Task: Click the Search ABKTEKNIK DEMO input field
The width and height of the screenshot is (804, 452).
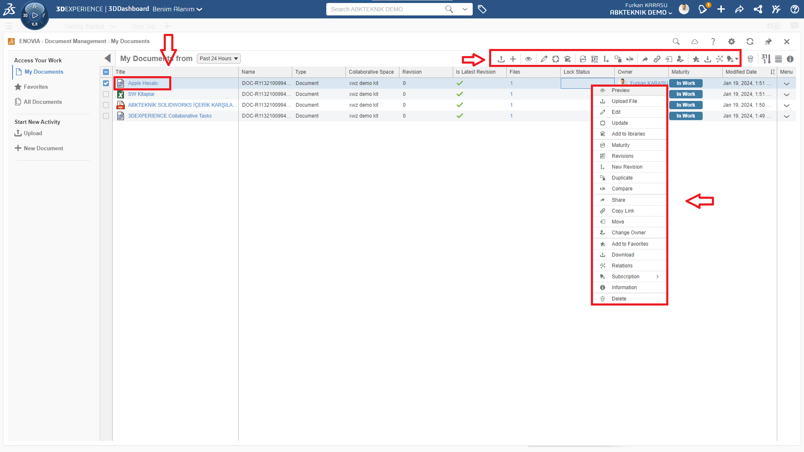Action: (x=385, y=9)
